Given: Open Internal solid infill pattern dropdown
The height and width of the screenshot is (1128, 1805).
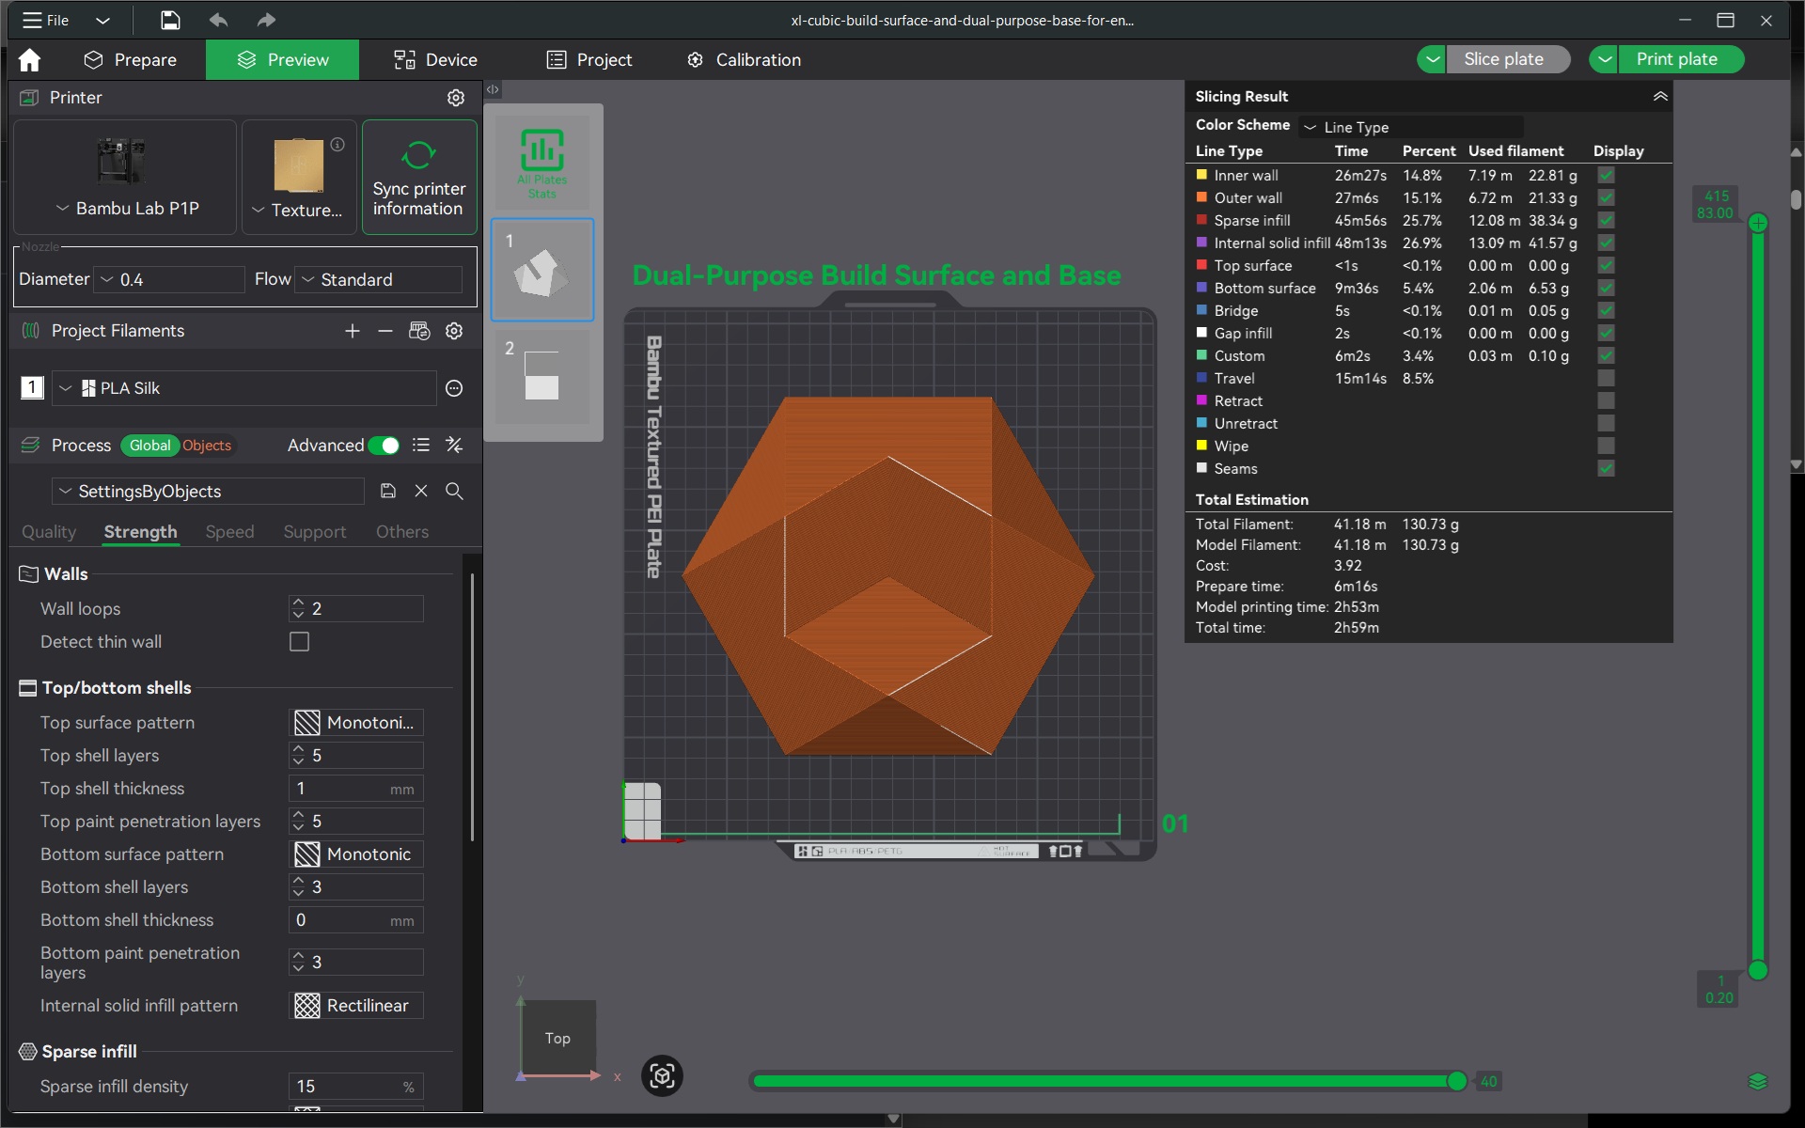Looking at the screenshot, I should [x=355, y=1006].
